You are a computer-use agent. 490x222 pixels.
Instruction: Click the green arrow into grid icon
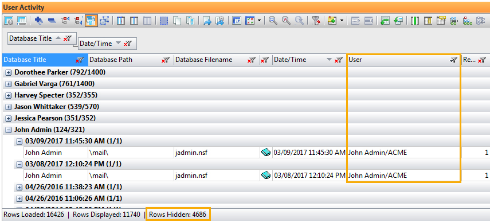[385, 21]
